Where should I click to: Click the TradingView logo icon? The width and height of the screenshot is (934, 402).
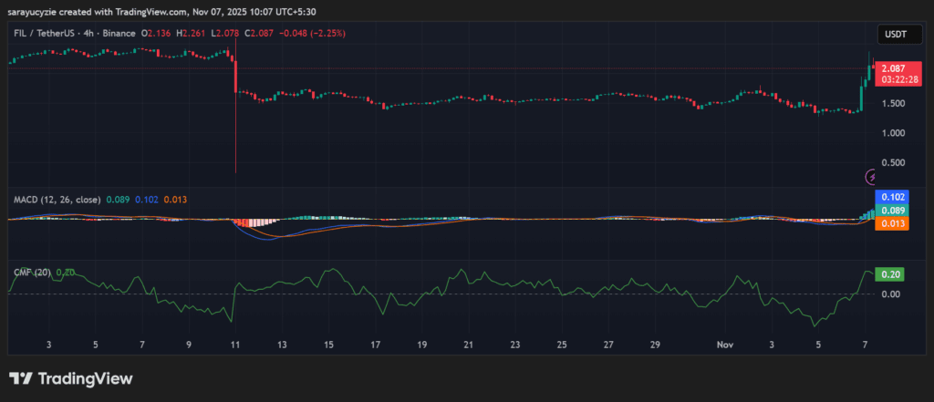pos(21,378)
